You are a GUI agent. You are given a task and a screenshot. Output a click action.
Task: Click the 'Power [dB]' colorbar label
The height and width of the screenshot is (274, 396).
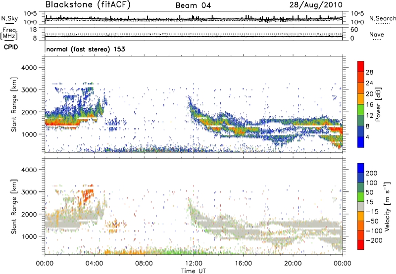coord(378,104)
